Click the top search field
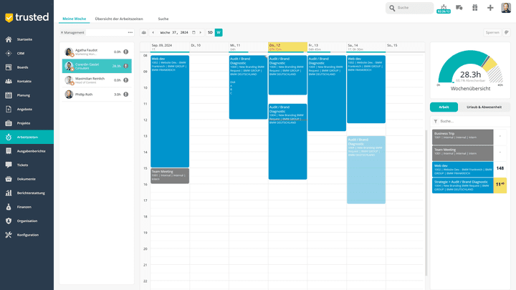Screen dimensions: 516x290 pyautogui.click(x=411, y=8)
